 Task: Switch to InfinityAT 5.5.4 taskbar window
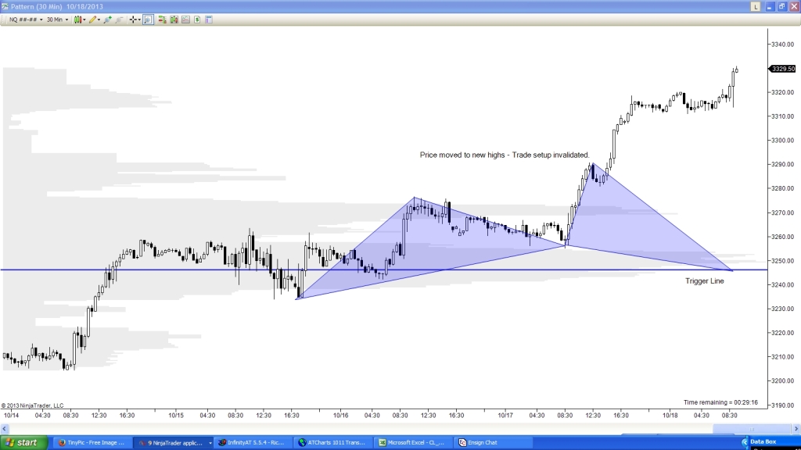tap(253, 442)
